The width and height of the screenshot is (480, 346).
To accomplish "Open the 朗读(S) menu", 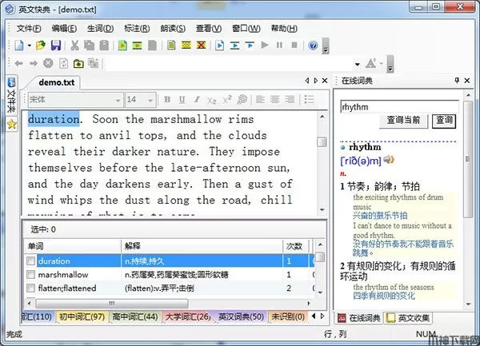I will tap(173, 29).
